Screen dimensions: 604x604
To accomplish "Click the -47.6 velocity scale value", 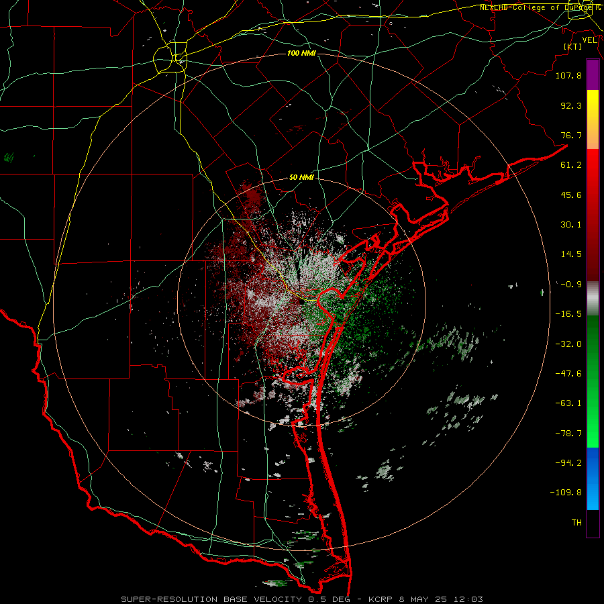I will 568,374.
